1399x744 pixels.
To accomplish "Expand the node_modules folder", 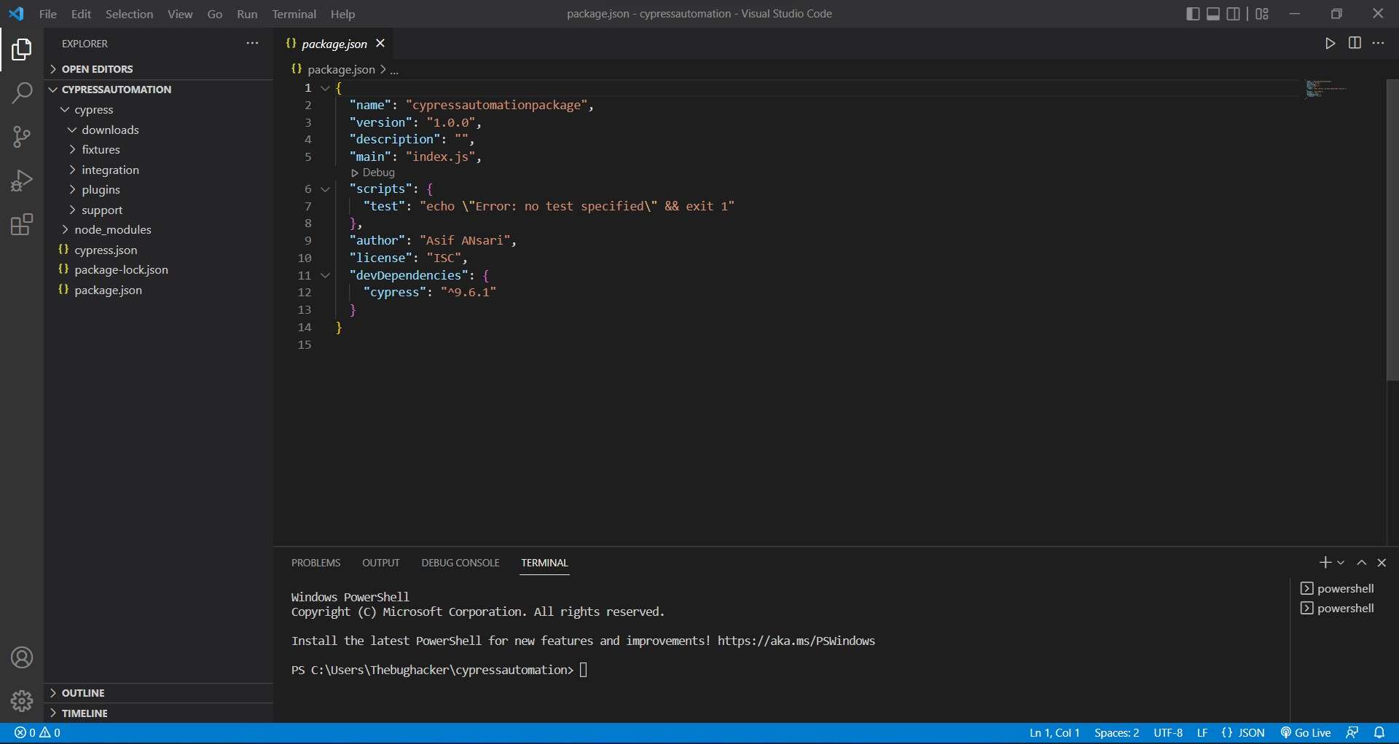I will click(113, 230).
